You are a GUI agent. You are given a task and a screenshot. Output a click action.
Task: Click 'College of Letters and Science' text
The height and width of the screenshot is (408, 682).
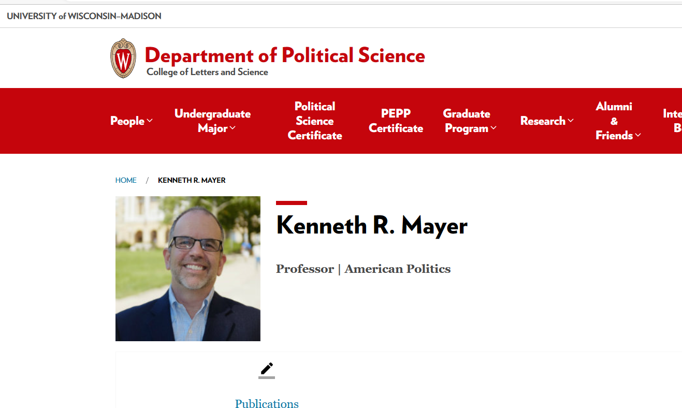pos(207,72)
